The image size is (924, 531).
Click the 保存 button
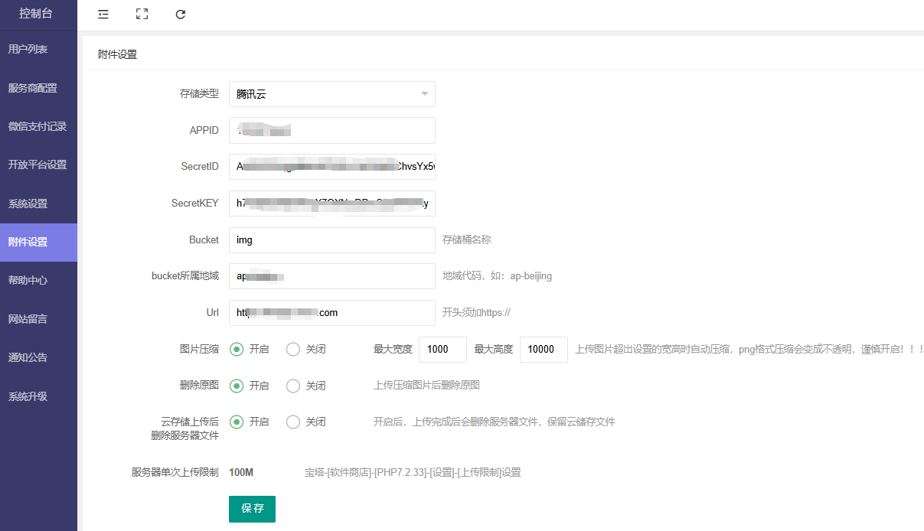coord(252,509)
